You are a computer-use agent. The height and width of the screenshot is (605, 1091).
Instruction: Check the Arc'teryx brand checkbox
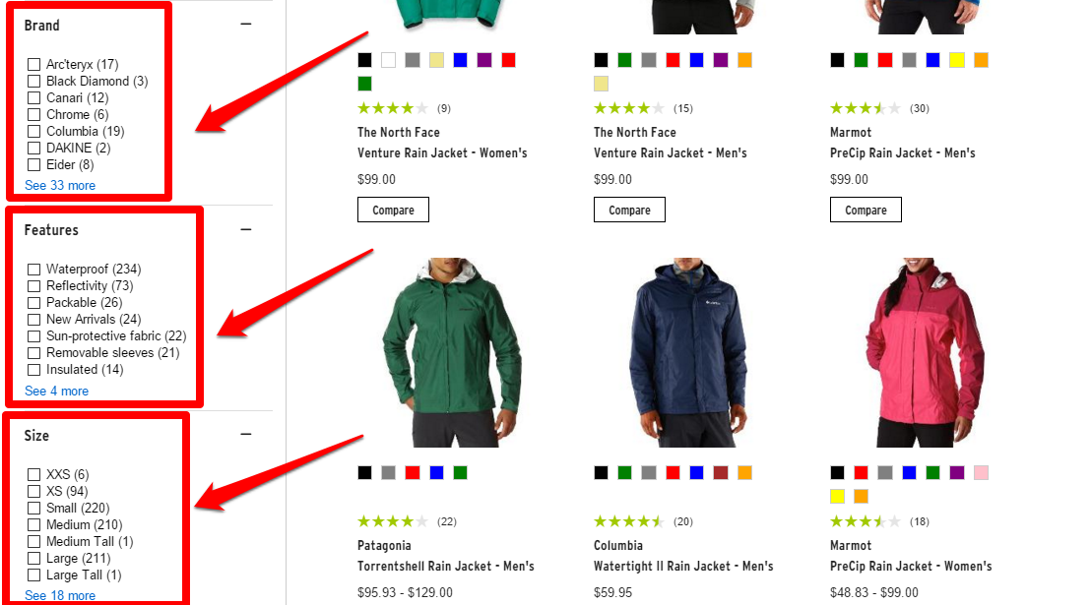[34, 65]
